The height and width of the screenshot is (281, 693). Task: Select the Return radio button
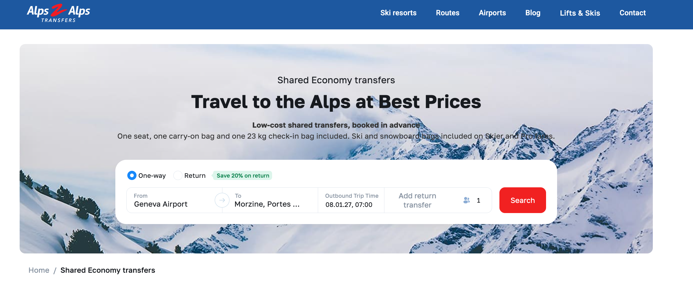178,175
